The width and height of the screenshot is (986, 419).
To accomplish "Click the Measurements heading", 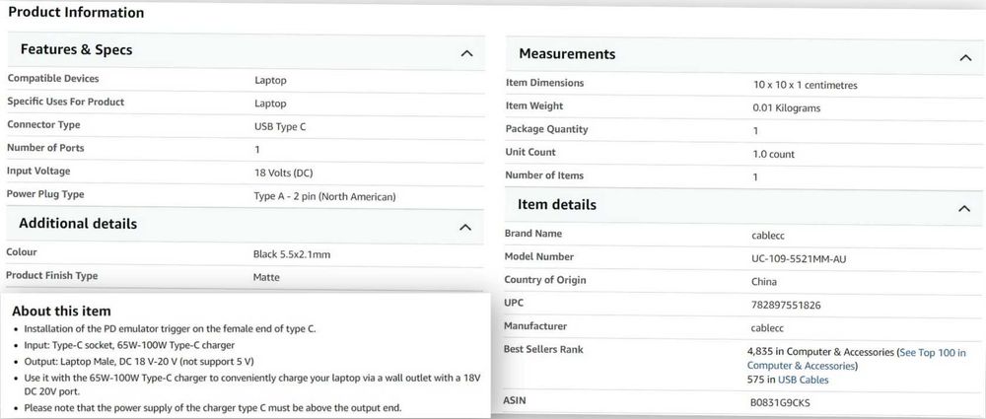I will 567,54.
